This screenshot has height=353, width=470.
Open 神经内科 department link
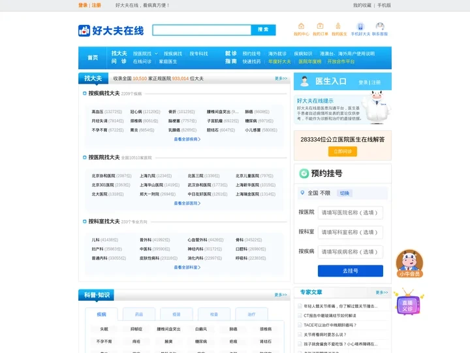195,249
